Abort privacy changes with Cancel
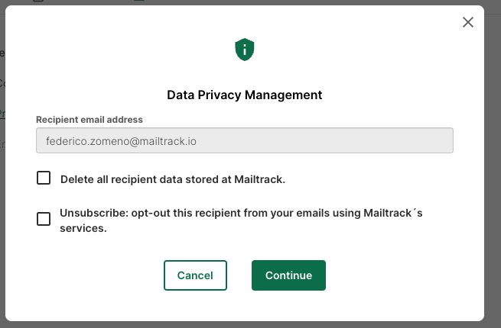The height and width of the screenshot is (328, 501). coord(195,275)
